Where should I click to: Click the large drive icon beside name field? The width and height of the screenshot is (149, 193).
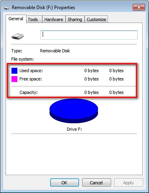[17, 36]
